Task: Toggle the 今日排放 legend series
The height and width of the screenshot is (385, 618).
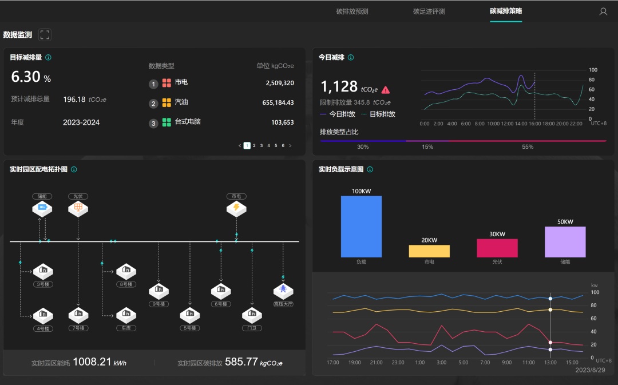Action: pos(338,114)
